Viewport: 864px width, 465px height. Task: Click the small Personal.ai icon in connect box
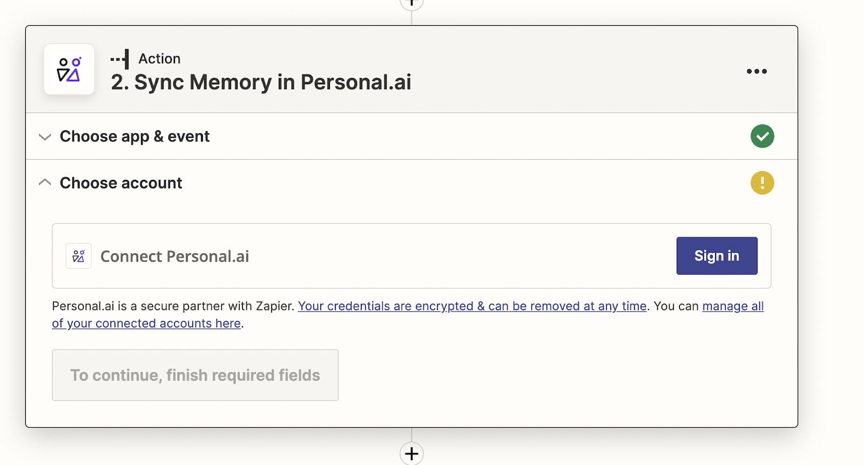79,256
